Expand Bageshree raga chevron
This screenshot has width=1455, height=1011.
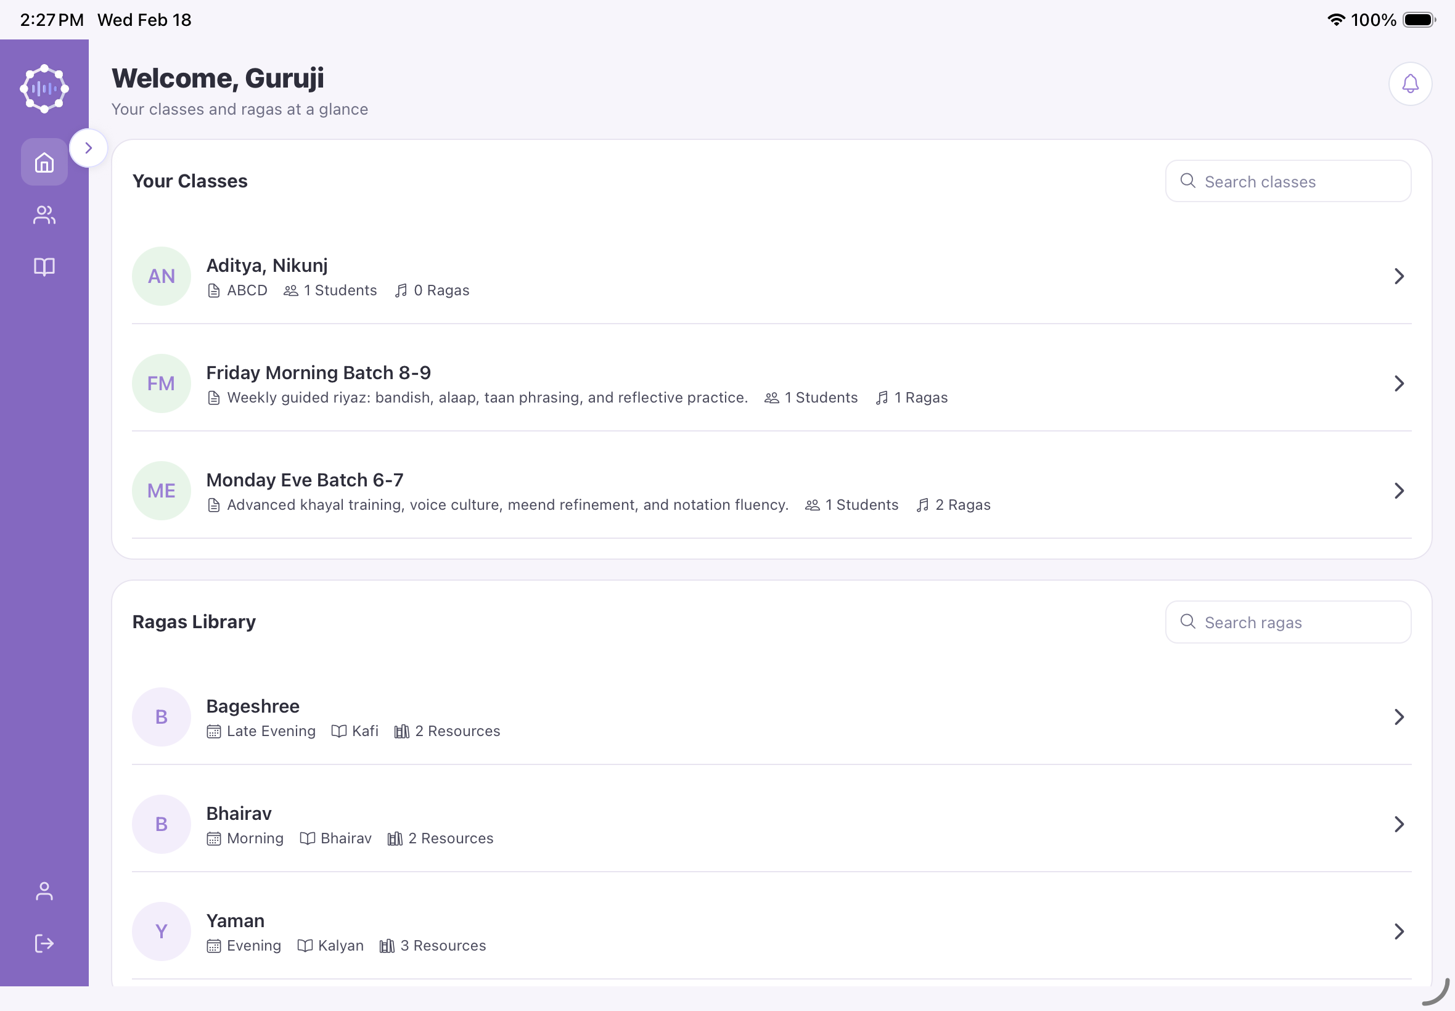1399,716
